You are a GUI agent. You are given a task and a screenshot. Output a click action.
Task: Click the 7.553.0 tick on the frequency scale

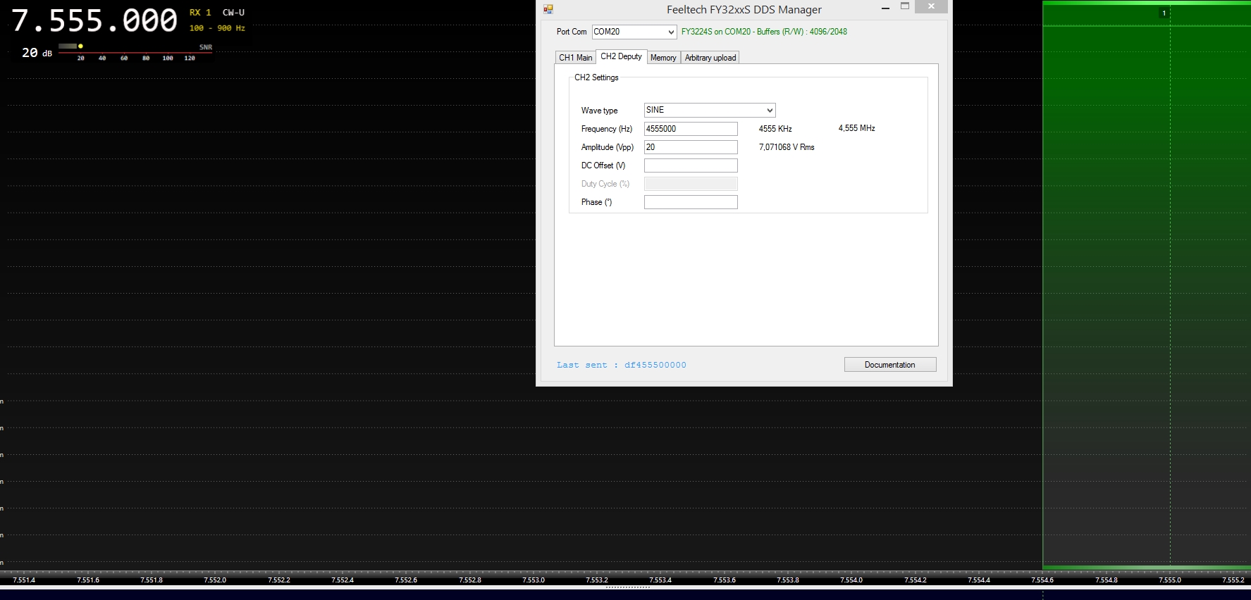tap(534, 580)
